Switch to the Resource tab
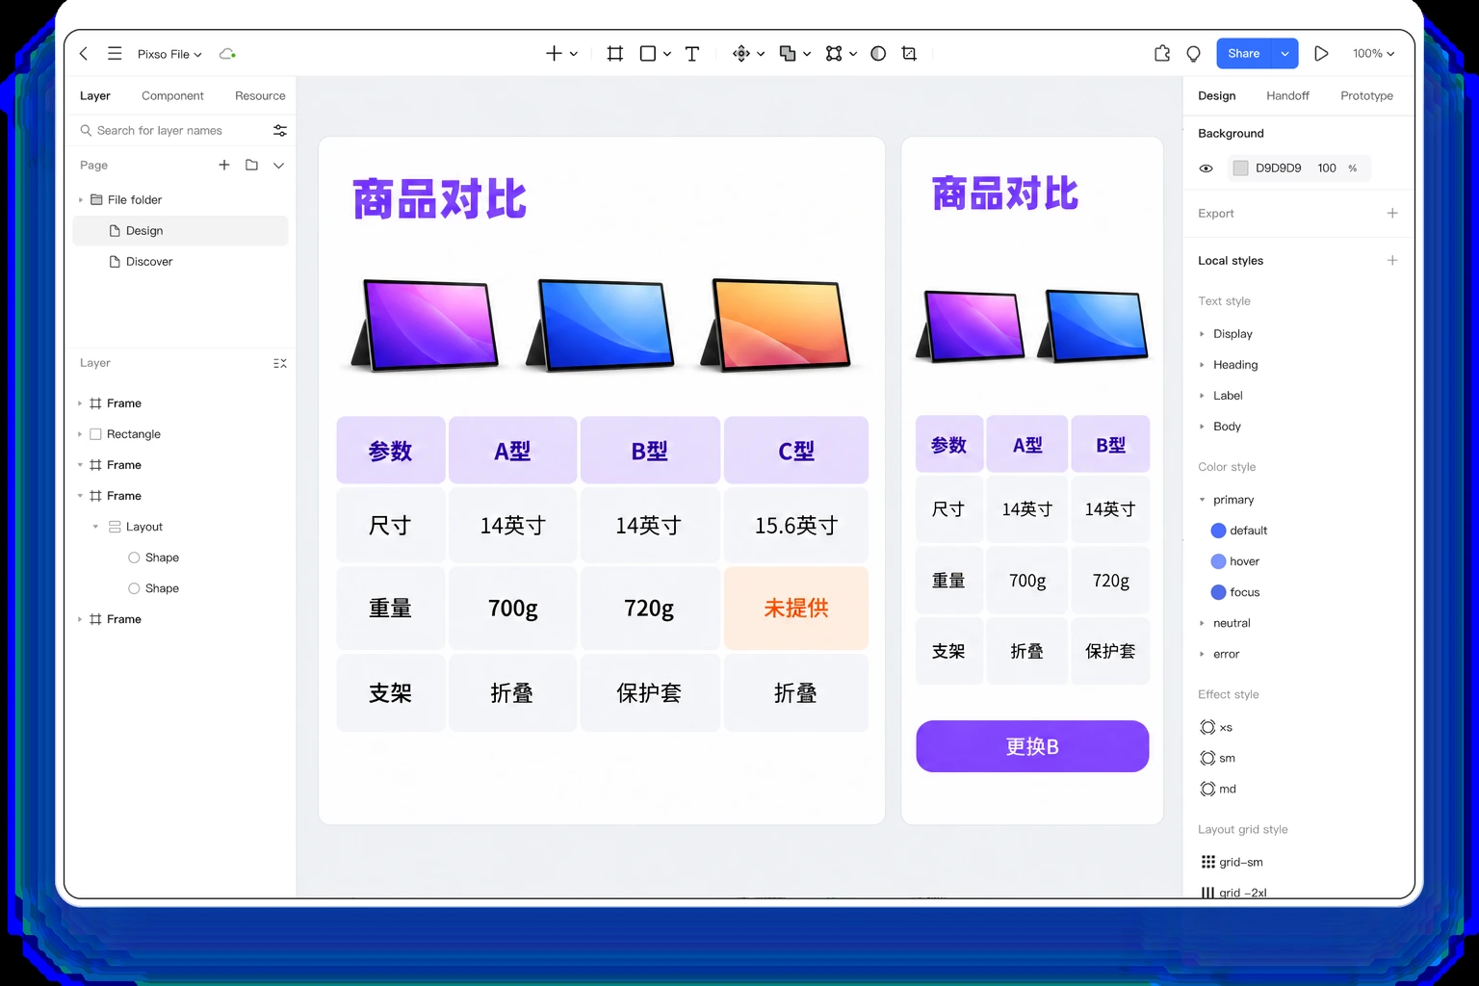Viewport: 1479px width, 986px height. tap(260, 96)
